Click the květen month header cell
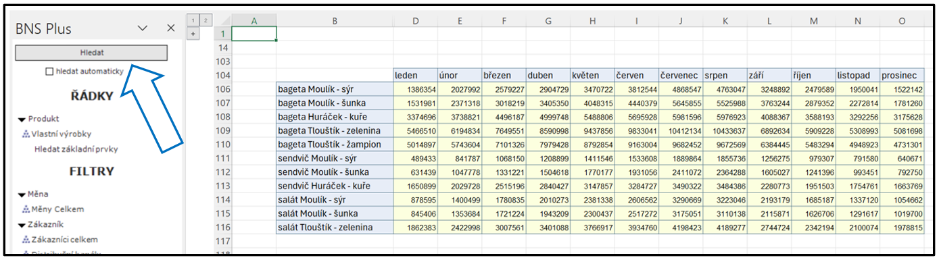Screen dimensions: 939x258 (592, 76)
